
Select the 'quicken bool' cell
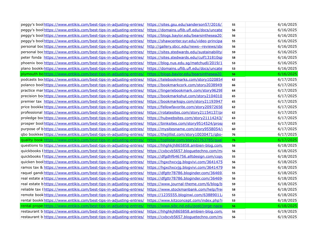coord(32,162)
